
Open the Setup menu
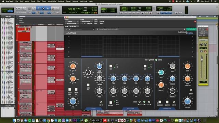(x=68, y=1)
